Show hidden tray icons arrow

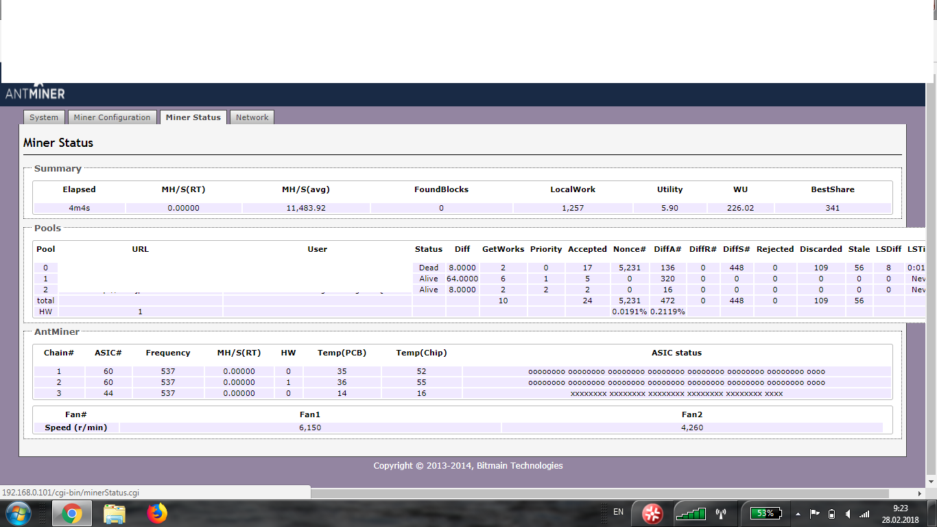[x=798, y=513]
